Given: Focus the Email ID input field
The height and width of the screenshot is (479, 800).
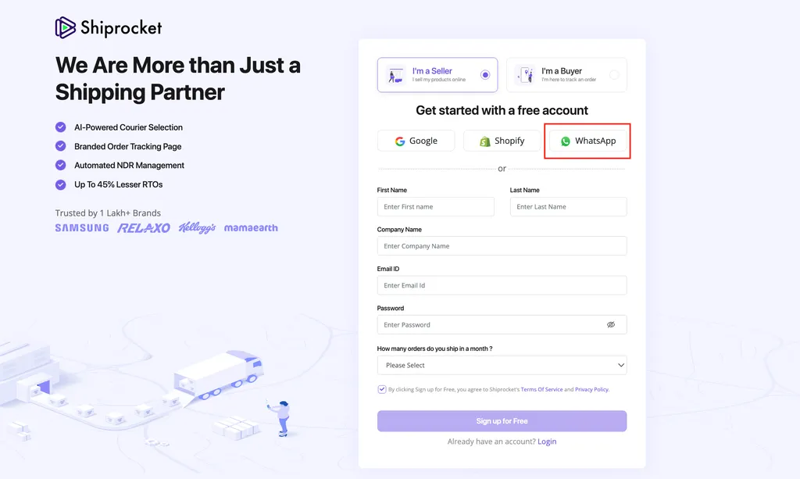Looking at the screenshot, I should click(502, 285).
